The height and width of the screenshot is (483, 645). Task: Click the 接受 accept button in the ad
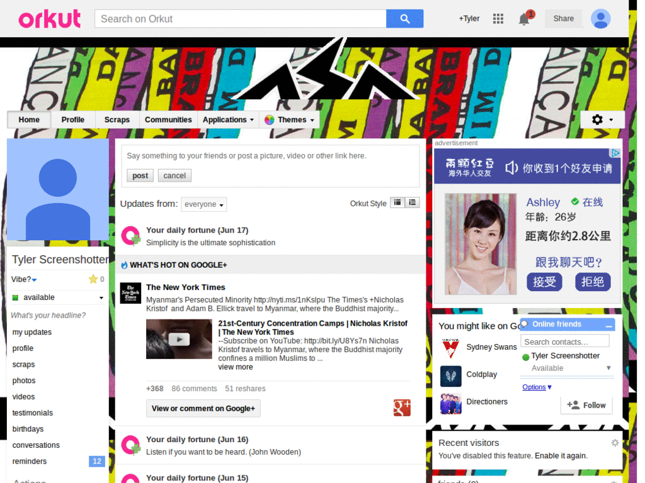coord(544,282)
